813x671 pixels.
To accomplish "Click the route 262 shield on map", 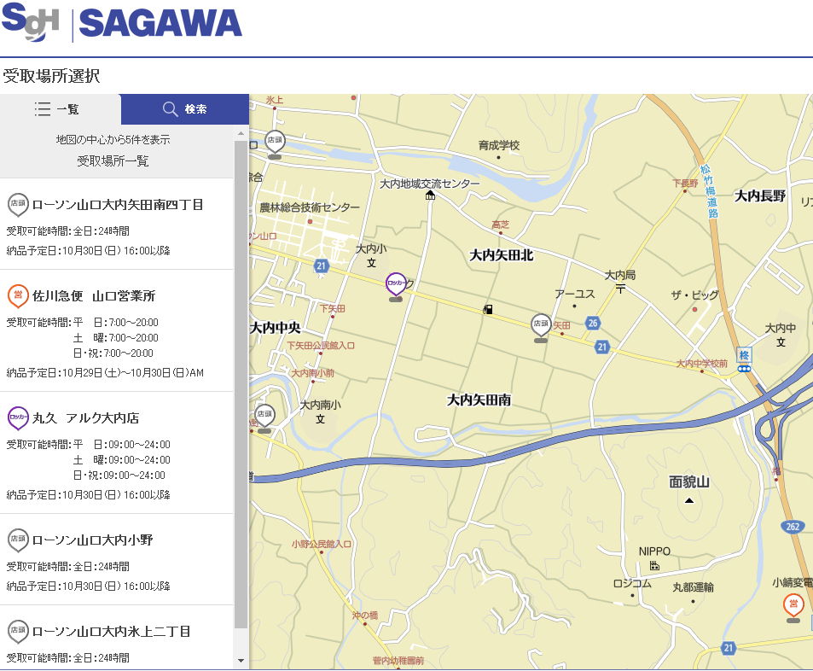I will 793,527.
